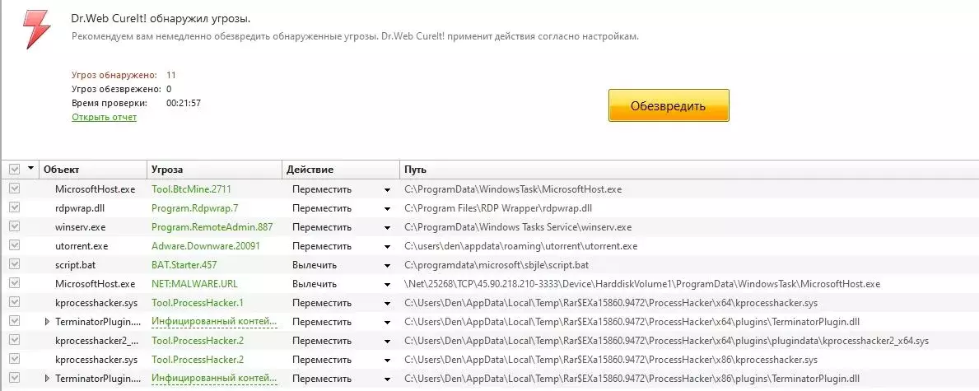Select path C:\programdata\microsoft\sbjle\script.bat
The height and width of the screenshot is (391, 979).
tap(496, 264)
